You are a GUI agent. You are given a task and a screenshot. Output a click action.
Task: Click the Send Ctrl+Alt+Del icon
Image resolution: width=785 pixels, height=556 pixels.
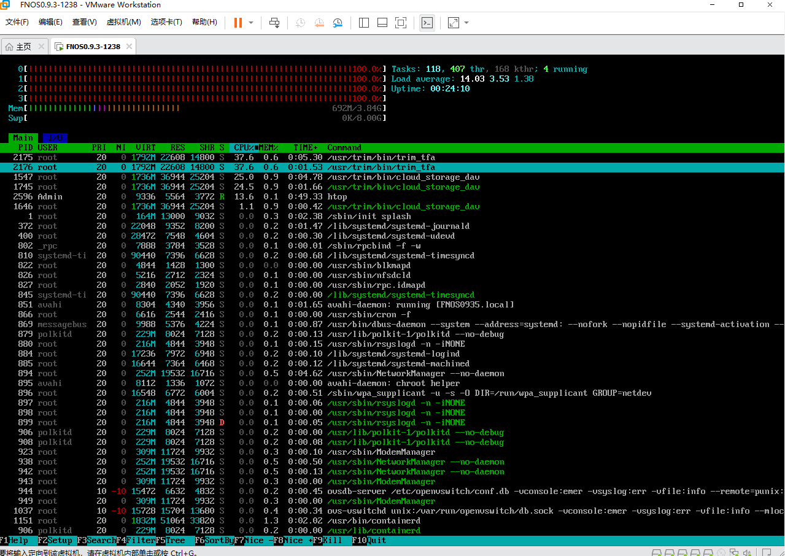(274, 23)
